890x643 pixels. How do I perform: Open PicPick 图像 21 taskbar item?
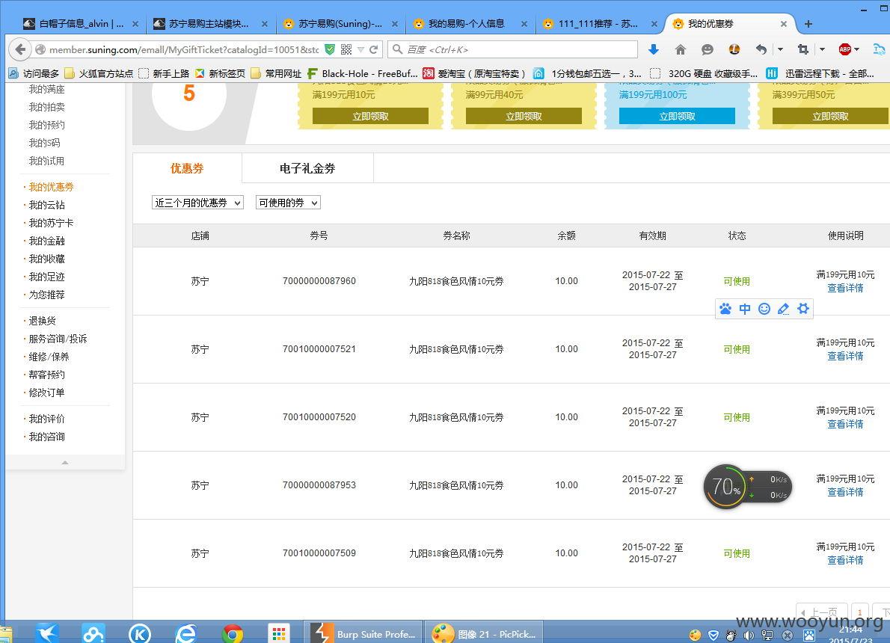(x=484, y=633)
